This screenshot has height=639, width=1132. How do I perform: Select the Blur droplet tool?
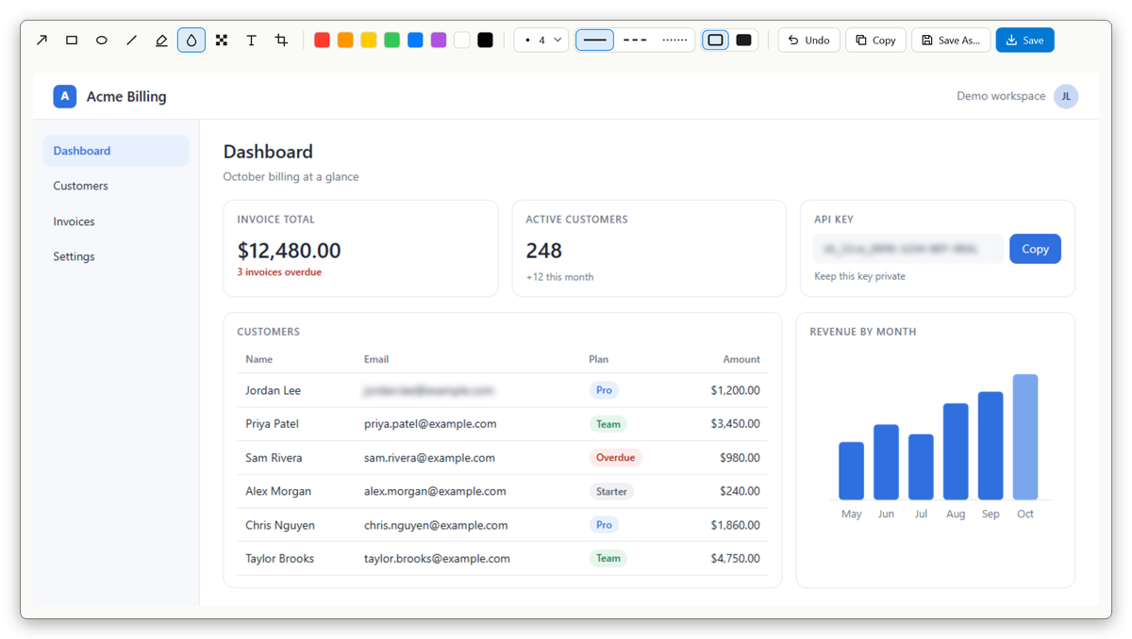point(191,41)
